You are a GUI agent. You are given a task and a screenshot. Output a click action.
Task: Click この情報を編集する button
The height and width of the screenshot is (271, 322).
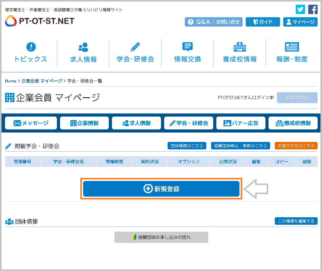(296, 221)
